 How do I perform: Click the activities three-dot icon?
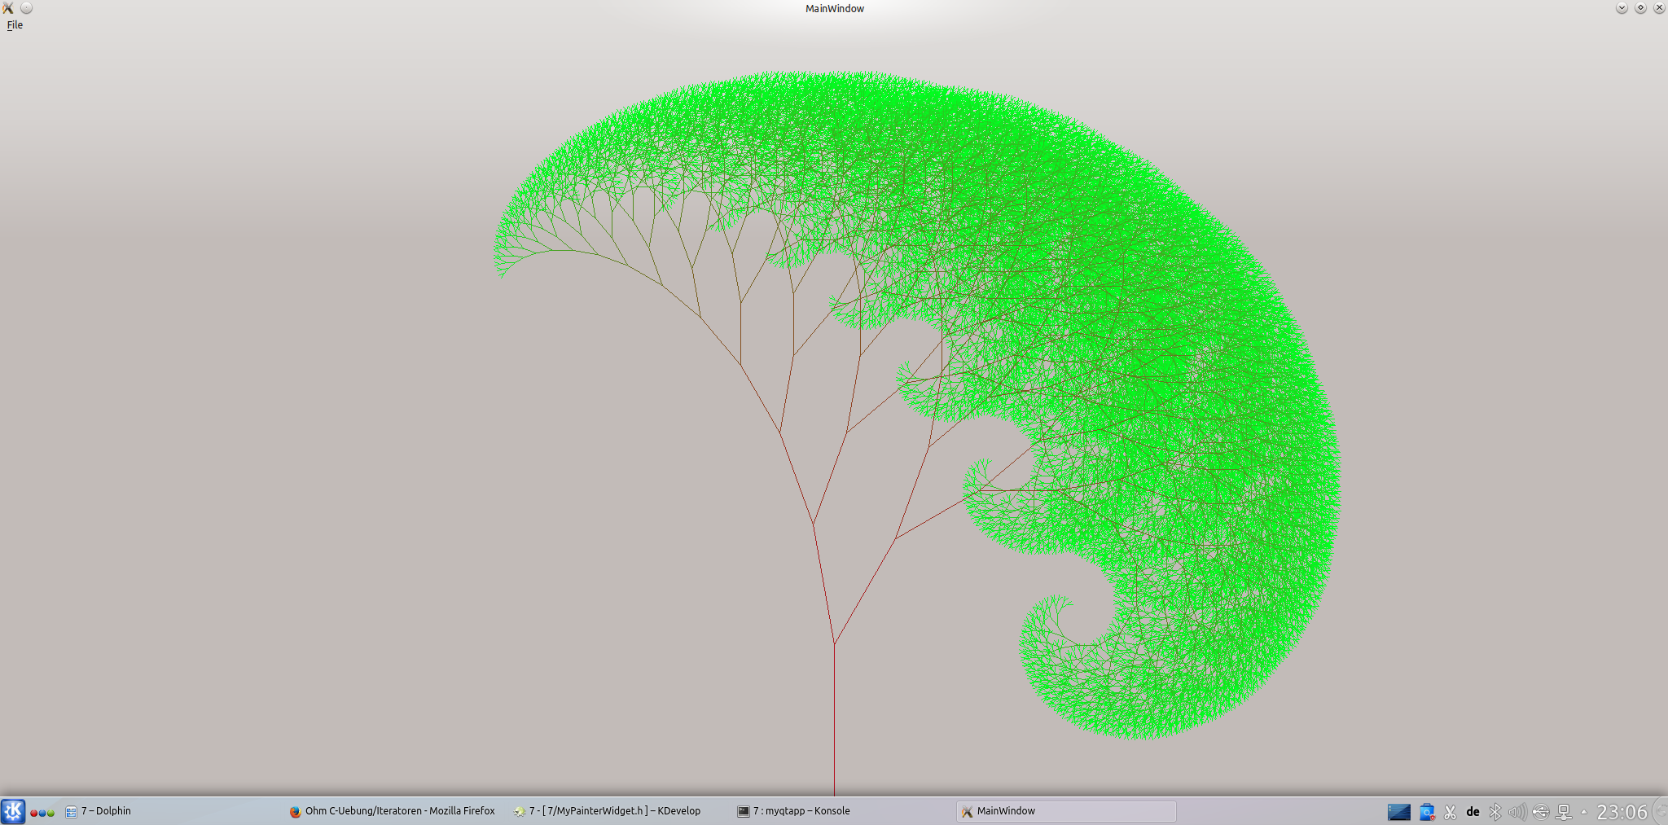(x=42, y=812)
